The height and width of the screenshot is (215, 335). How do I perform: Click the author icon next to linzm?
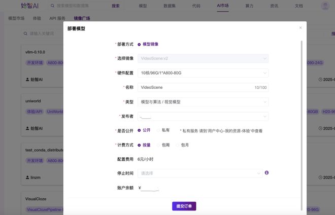pyautogui.click(x=27, y=177)
